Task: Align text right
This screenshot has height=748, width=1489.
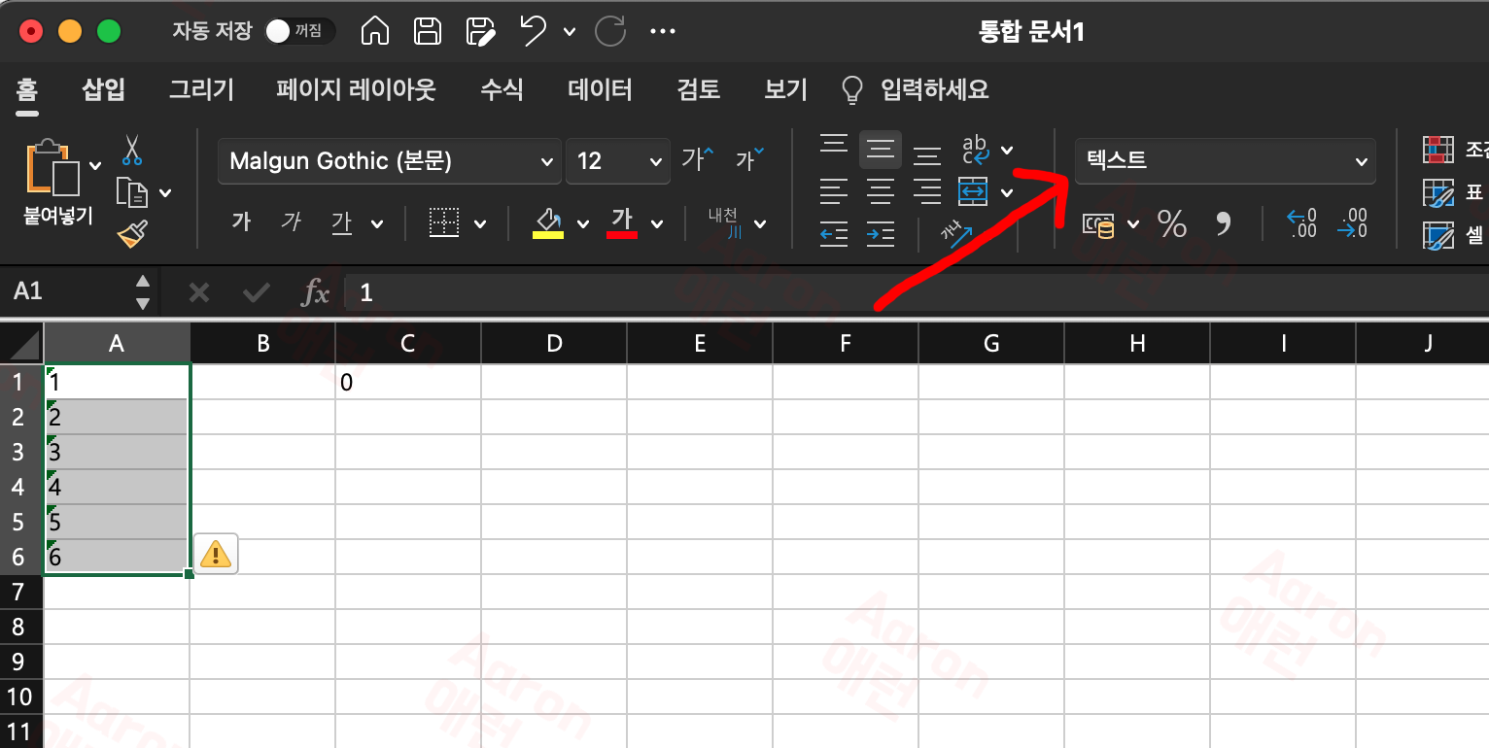Action: [927, 191]
